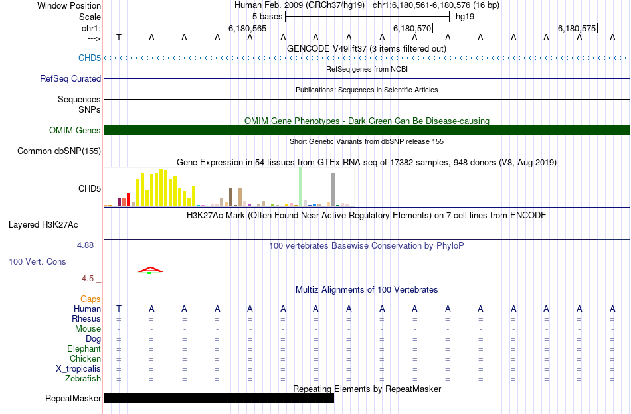Click the Elephant alignment row label
This screenshot has height=414, width=631.
(84, 348)
